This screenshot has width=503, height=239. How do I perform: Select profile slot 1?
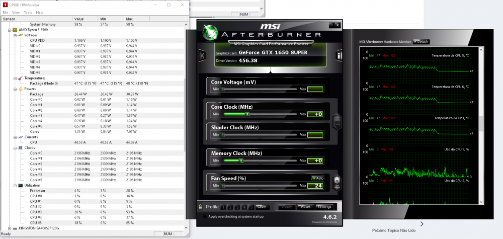click(224, 207)
